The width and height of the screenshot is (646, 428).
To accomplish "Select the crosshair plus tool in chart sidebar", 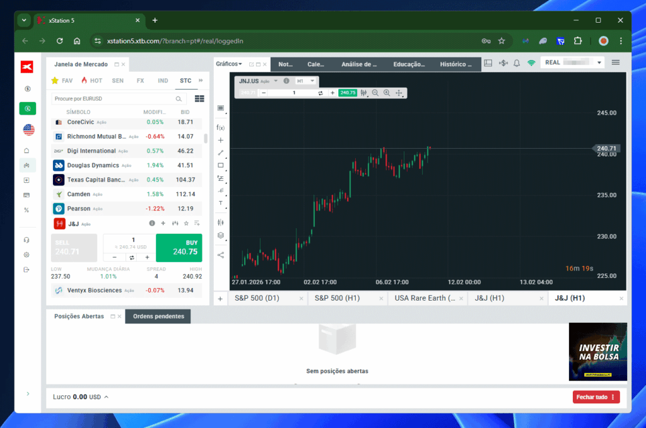I will (x=220, y=141).
